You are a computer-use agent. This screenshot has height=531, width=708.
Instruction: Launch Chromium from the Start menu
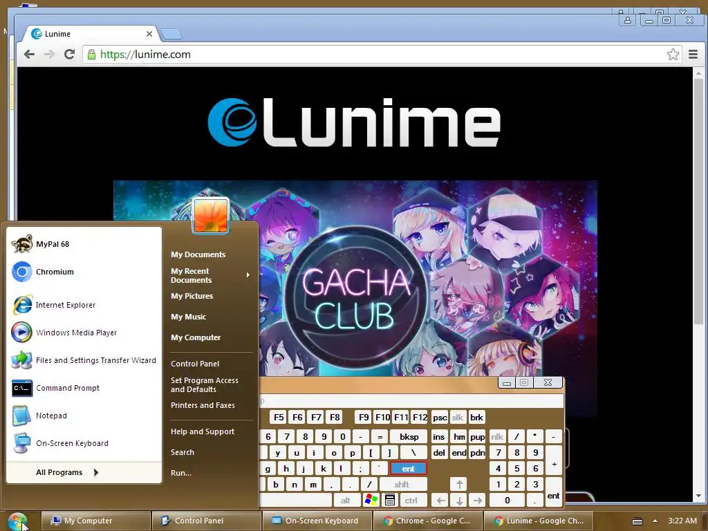(84, 272)
